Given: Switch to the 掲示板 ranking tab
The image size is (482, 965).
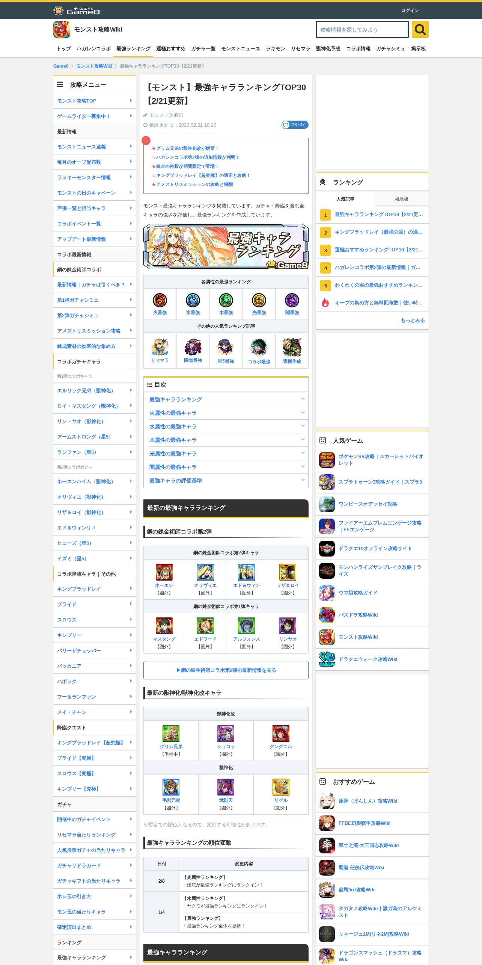Looking at the screenshot, I should (402, 199).
